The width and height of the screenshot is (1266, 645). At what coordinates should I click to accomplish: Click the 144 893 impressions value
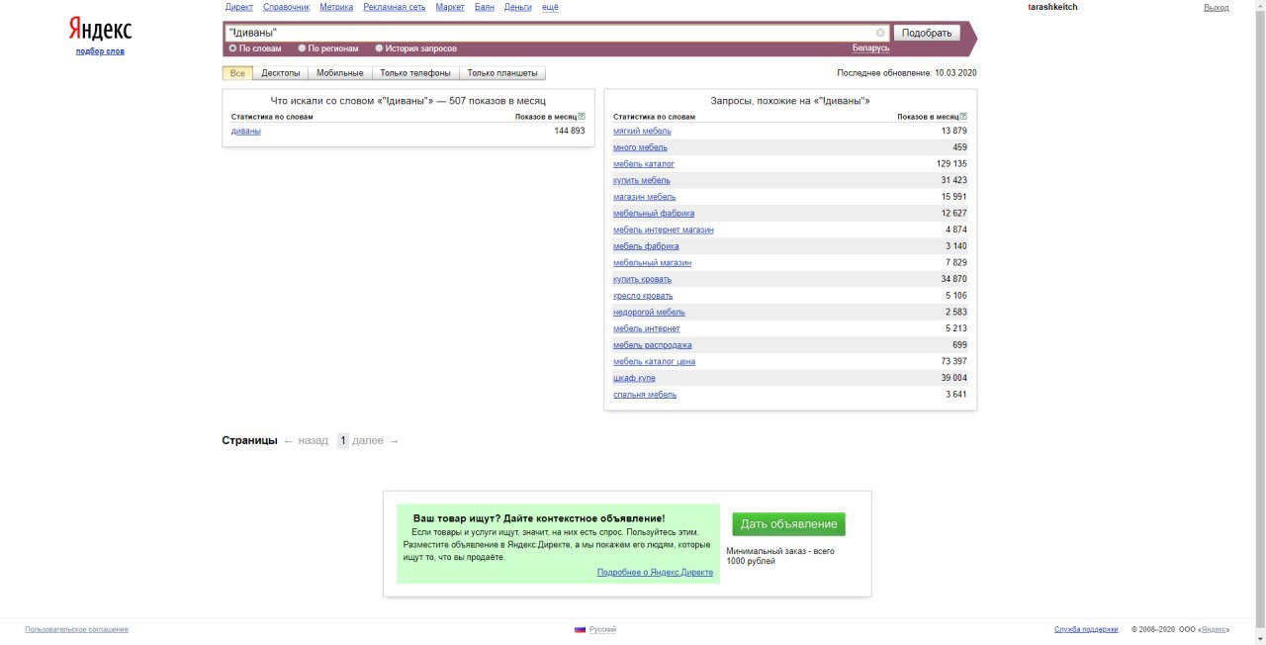click(x=570, y=131)
